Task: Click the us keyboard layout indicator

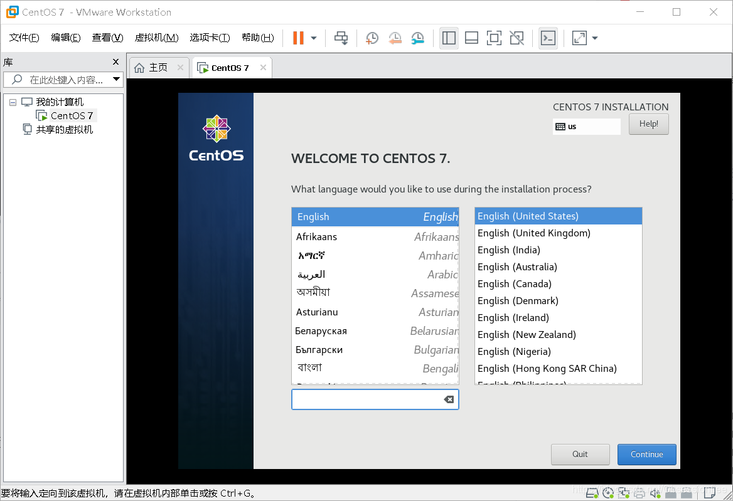Action: click(x=587, y=127)
